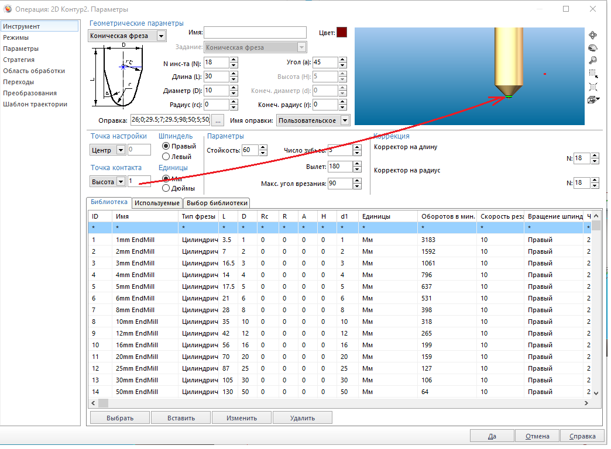Adjust the N инс-та spinner arrows
611x449 pixels.
point(234,63)
